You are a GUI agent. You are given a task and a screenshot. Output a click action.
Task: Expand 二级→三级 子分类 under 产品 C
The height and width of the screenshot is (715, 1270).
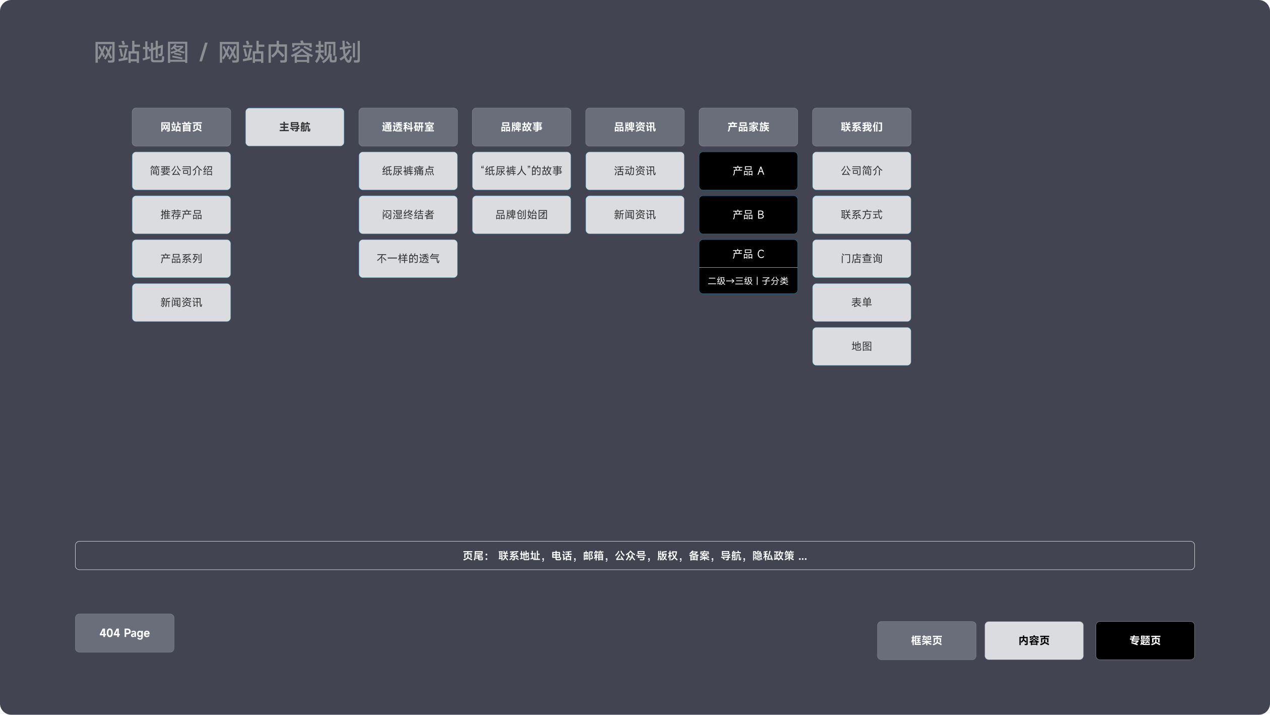[x=748, y=281]
